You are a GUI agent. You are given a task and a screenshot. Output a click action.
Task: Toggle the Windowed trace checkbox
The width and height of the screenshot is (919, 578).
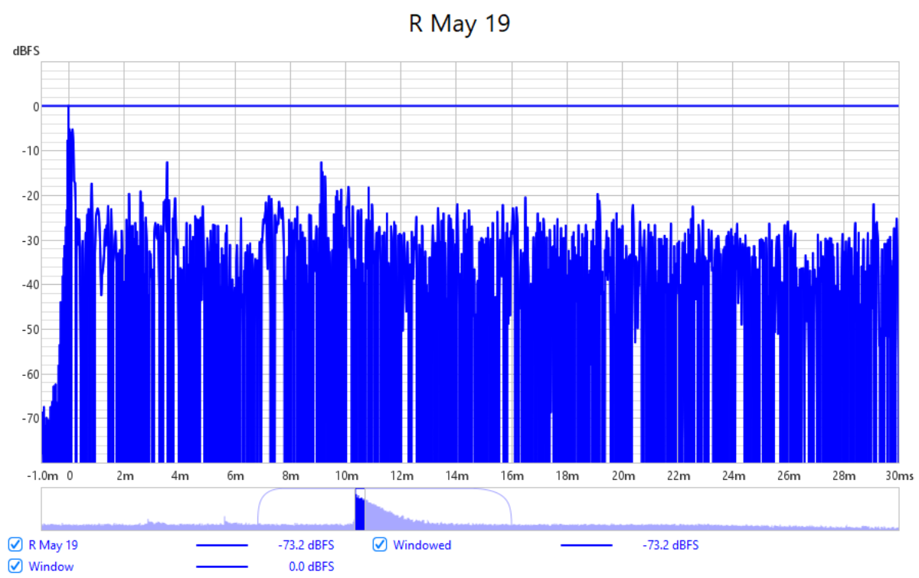(379, 545)
